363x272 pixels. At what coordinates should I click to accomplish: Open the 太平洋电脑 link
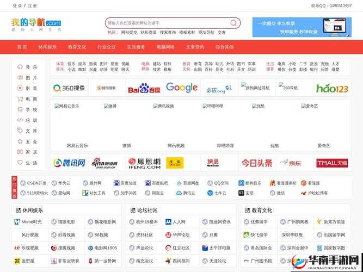pyautogui.click(x=216, y=248)
